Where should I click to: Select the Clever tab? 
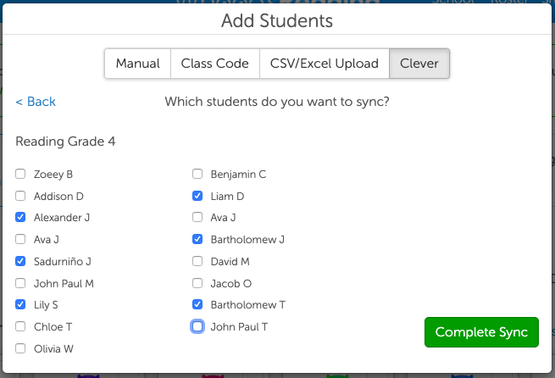tap(419, 64)
